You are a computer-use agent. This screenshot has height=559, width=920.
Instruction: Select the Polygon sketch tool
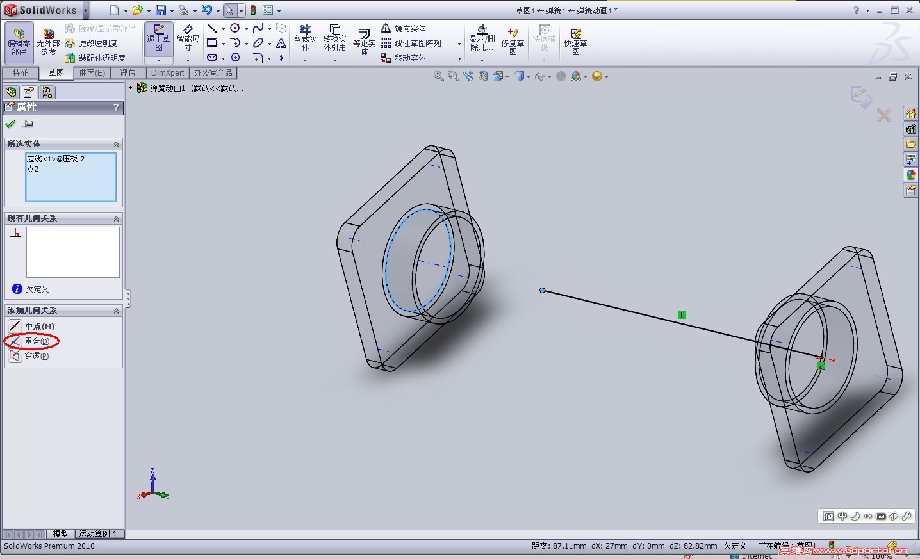(235, 58)
